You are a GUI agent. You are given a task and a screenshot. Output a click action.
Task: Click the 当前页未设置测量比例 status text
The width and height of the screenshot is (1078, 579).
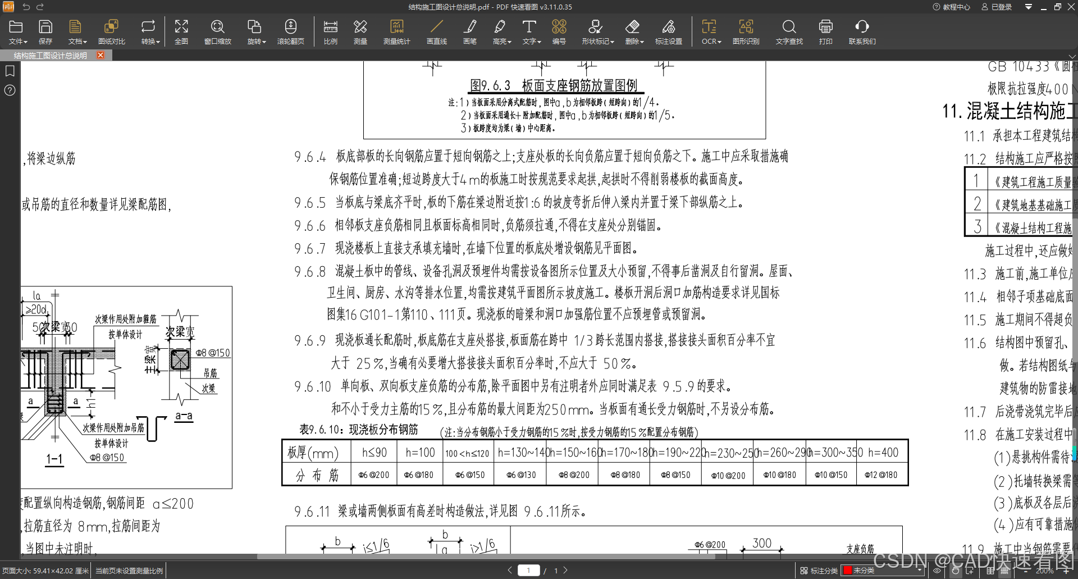tap(129, 571)
